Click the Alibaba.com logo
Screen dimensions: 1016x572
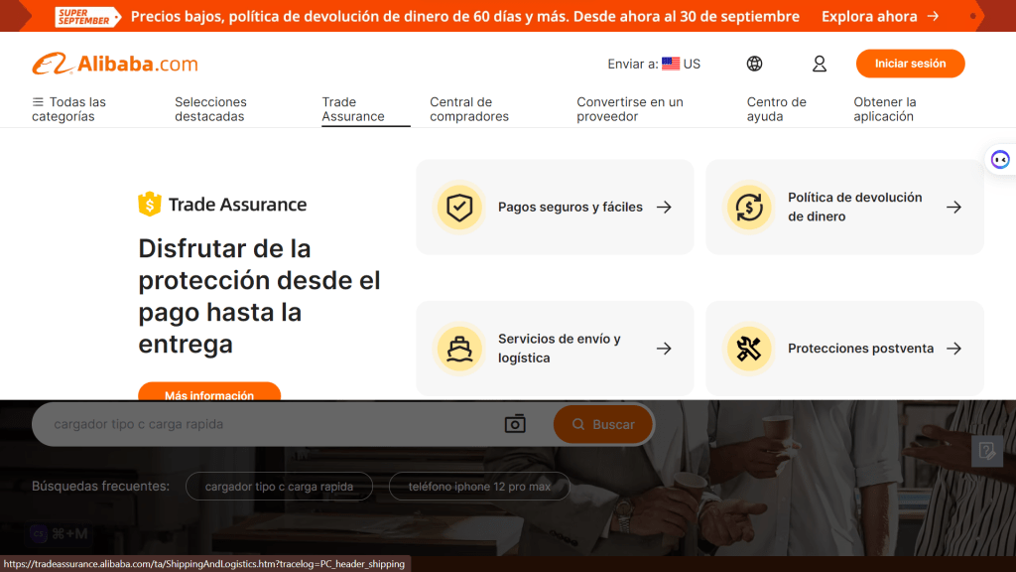[115, 64]
